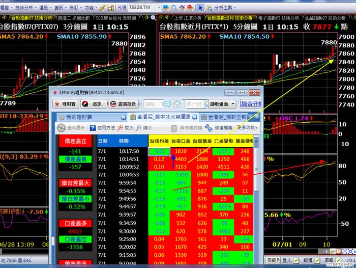Switch to 自選二 多圖比較 tab
The height and width of the screenshot is (268, 356).
pos(74,18)
